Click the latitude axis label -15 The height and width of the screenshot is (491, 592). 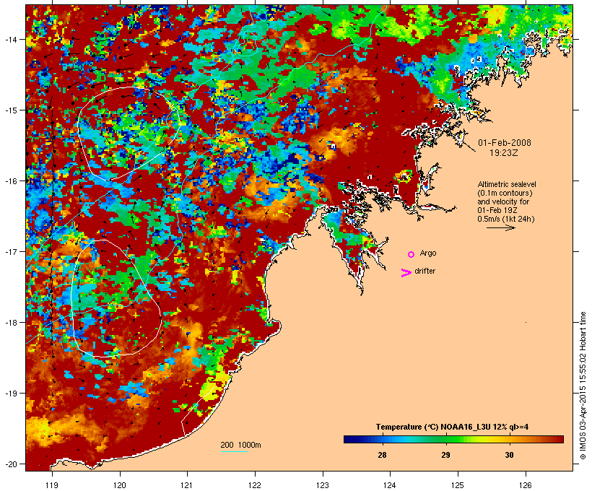point(10,110)
